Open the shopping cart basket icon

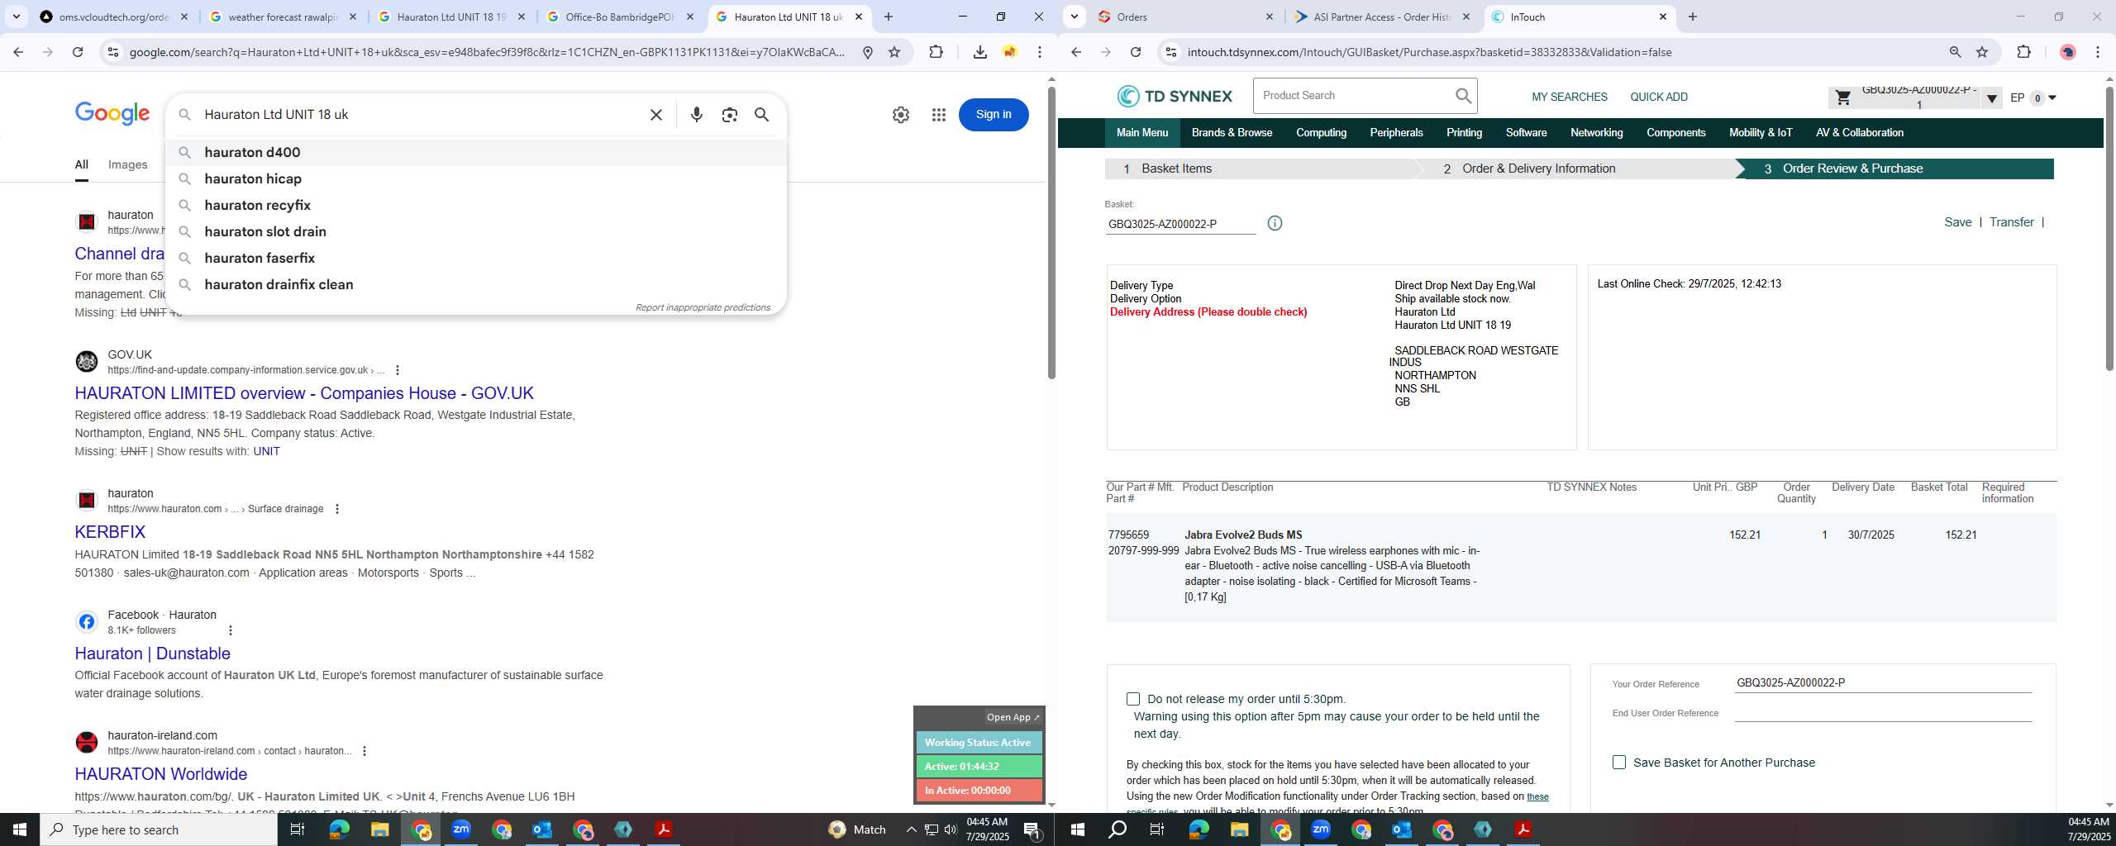click(1843, 97)
